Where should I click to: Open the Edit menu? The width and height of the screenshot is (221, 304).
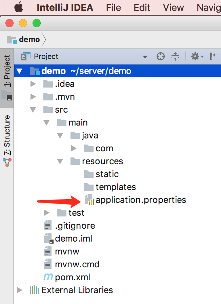142,7
